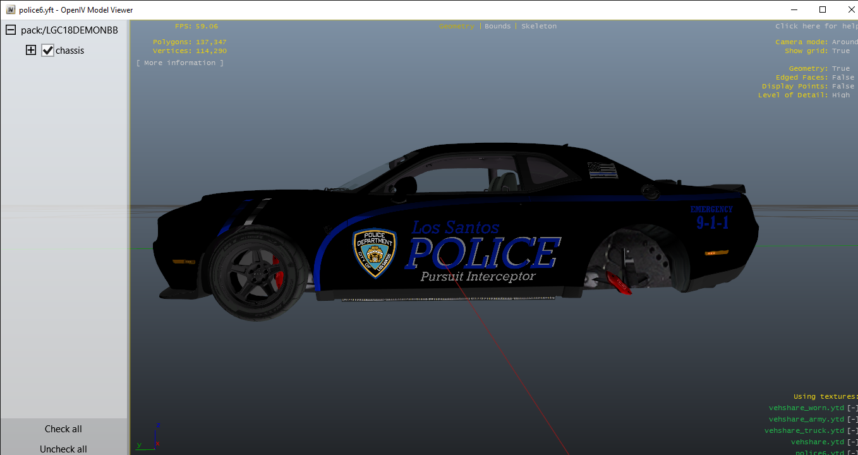Expand the chassis node with plus icon

click(30, 50)
